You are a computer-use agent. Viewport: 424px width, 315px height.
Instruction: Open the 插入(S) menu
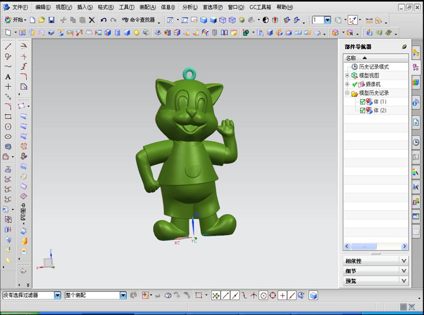coord(85,7)
